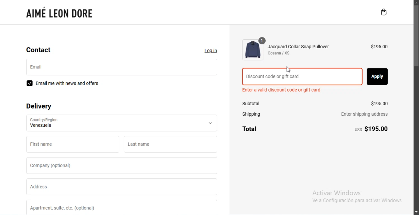Viewport: 419px width, 215px height.
Task: Click the Company (optional) field
Action: click(x=122, y=166)
